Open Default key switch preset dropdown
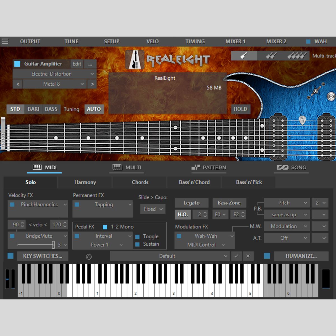 170,256
